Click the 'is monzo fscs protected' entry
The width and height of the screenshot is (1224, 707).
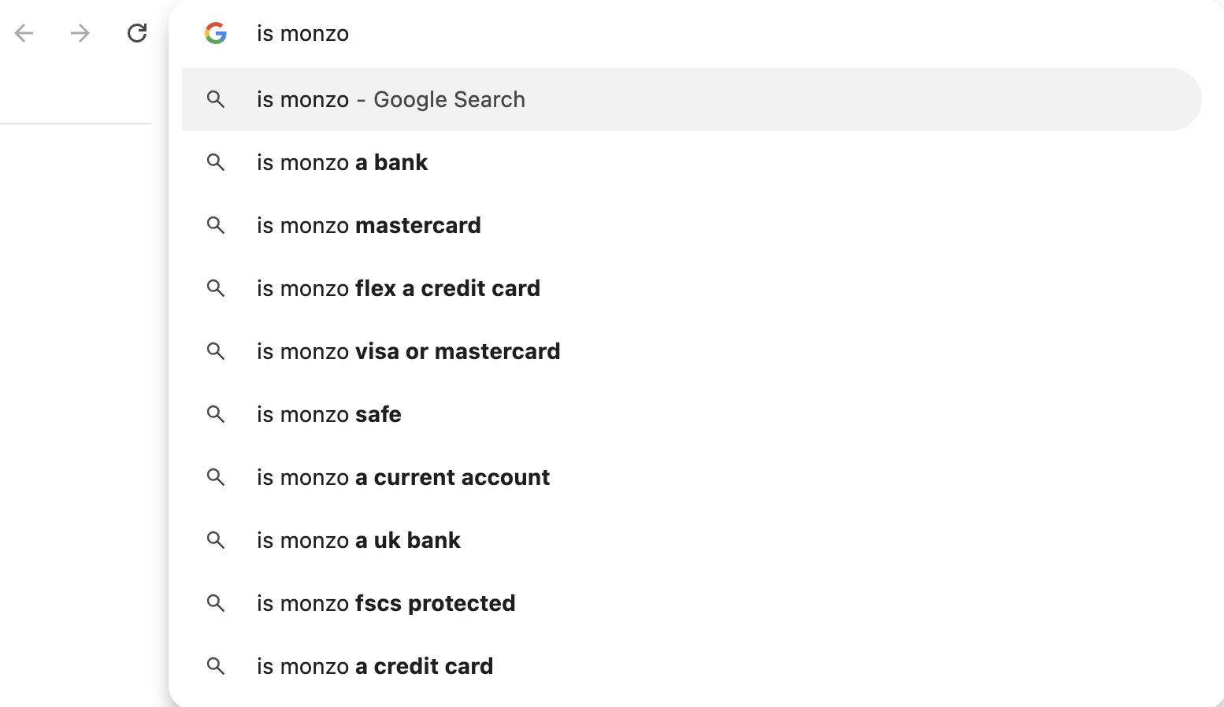coord(385,603)
